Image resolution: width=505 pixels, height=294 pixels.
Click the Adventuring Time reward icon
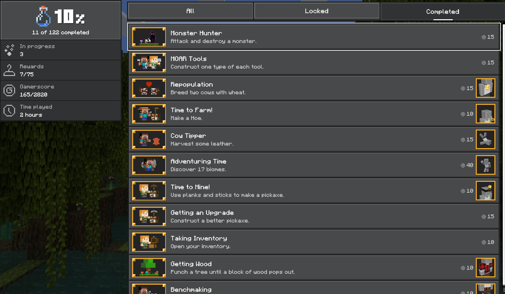click(485, 165)
